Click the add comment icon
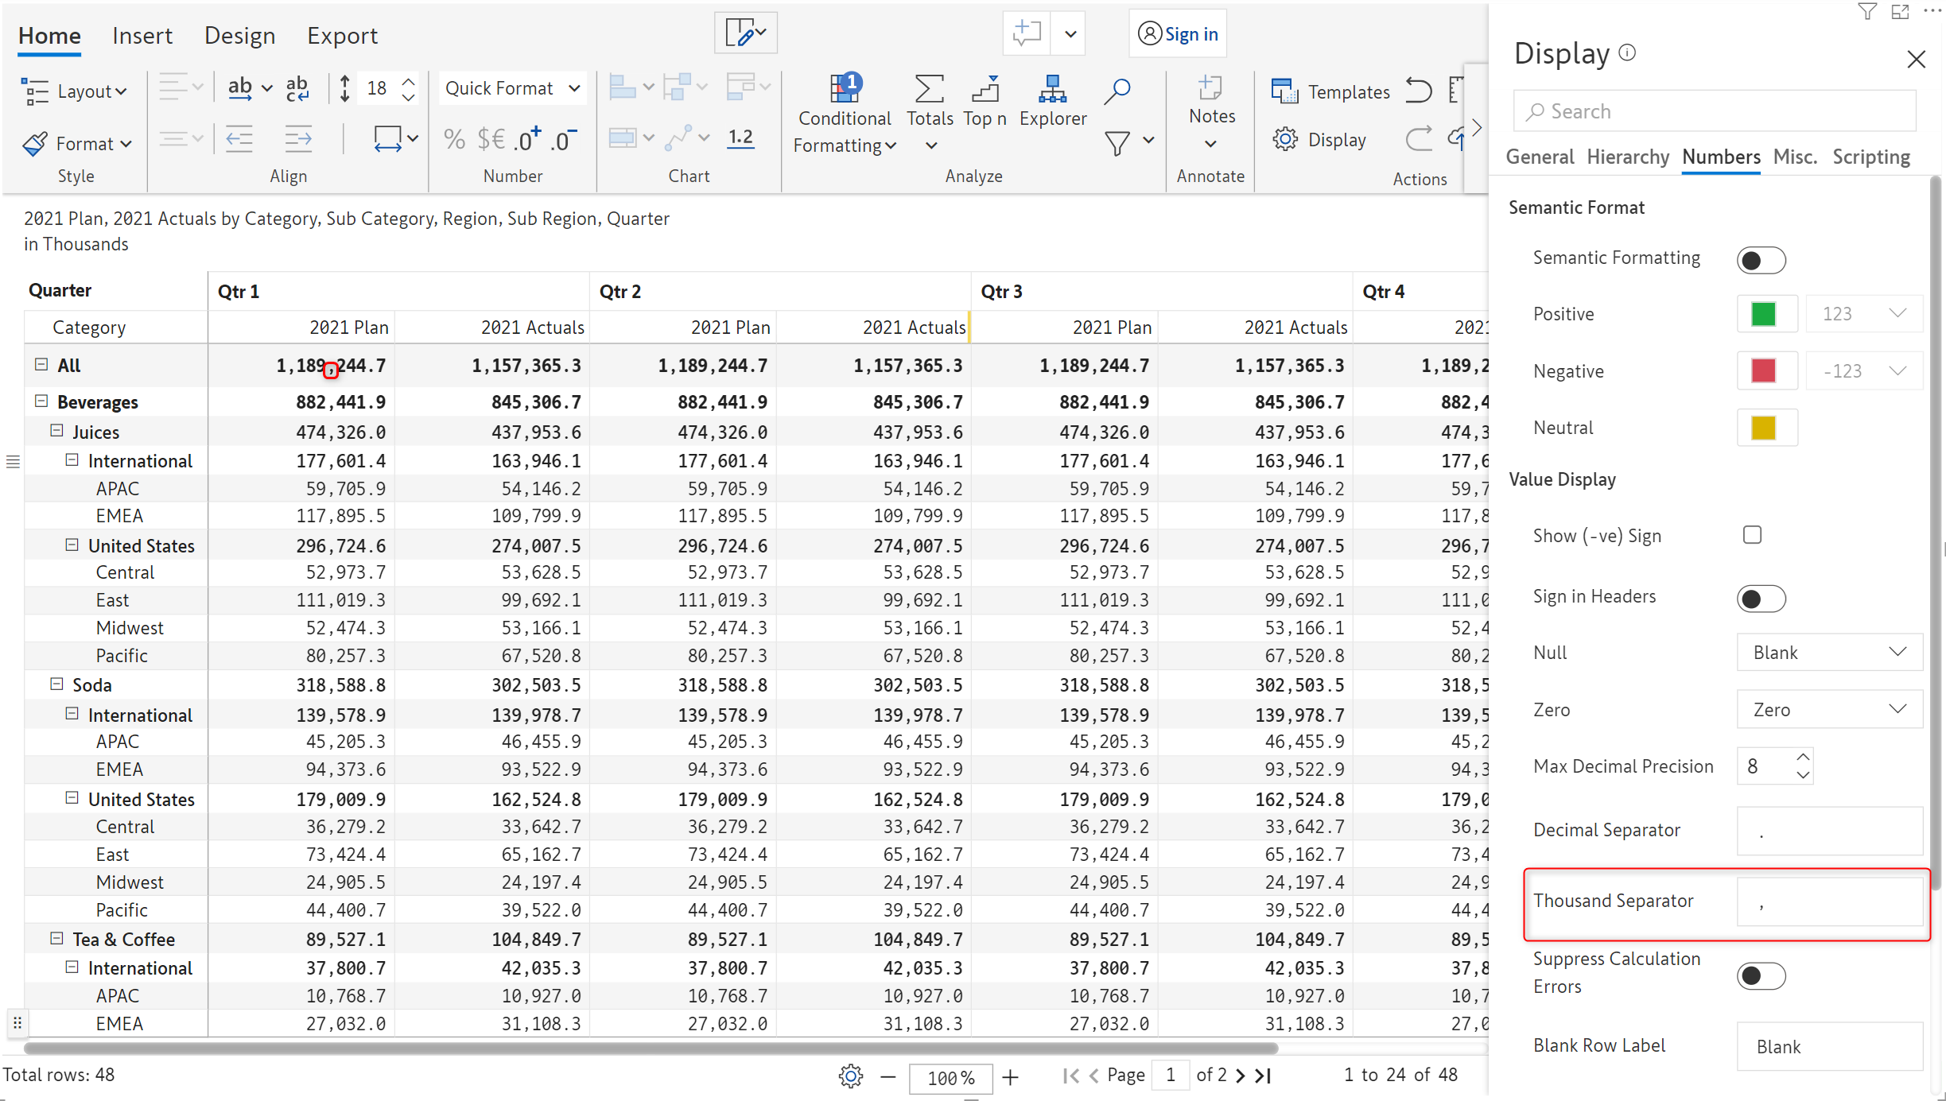1946x1101 pixels. coord(1026,33)
